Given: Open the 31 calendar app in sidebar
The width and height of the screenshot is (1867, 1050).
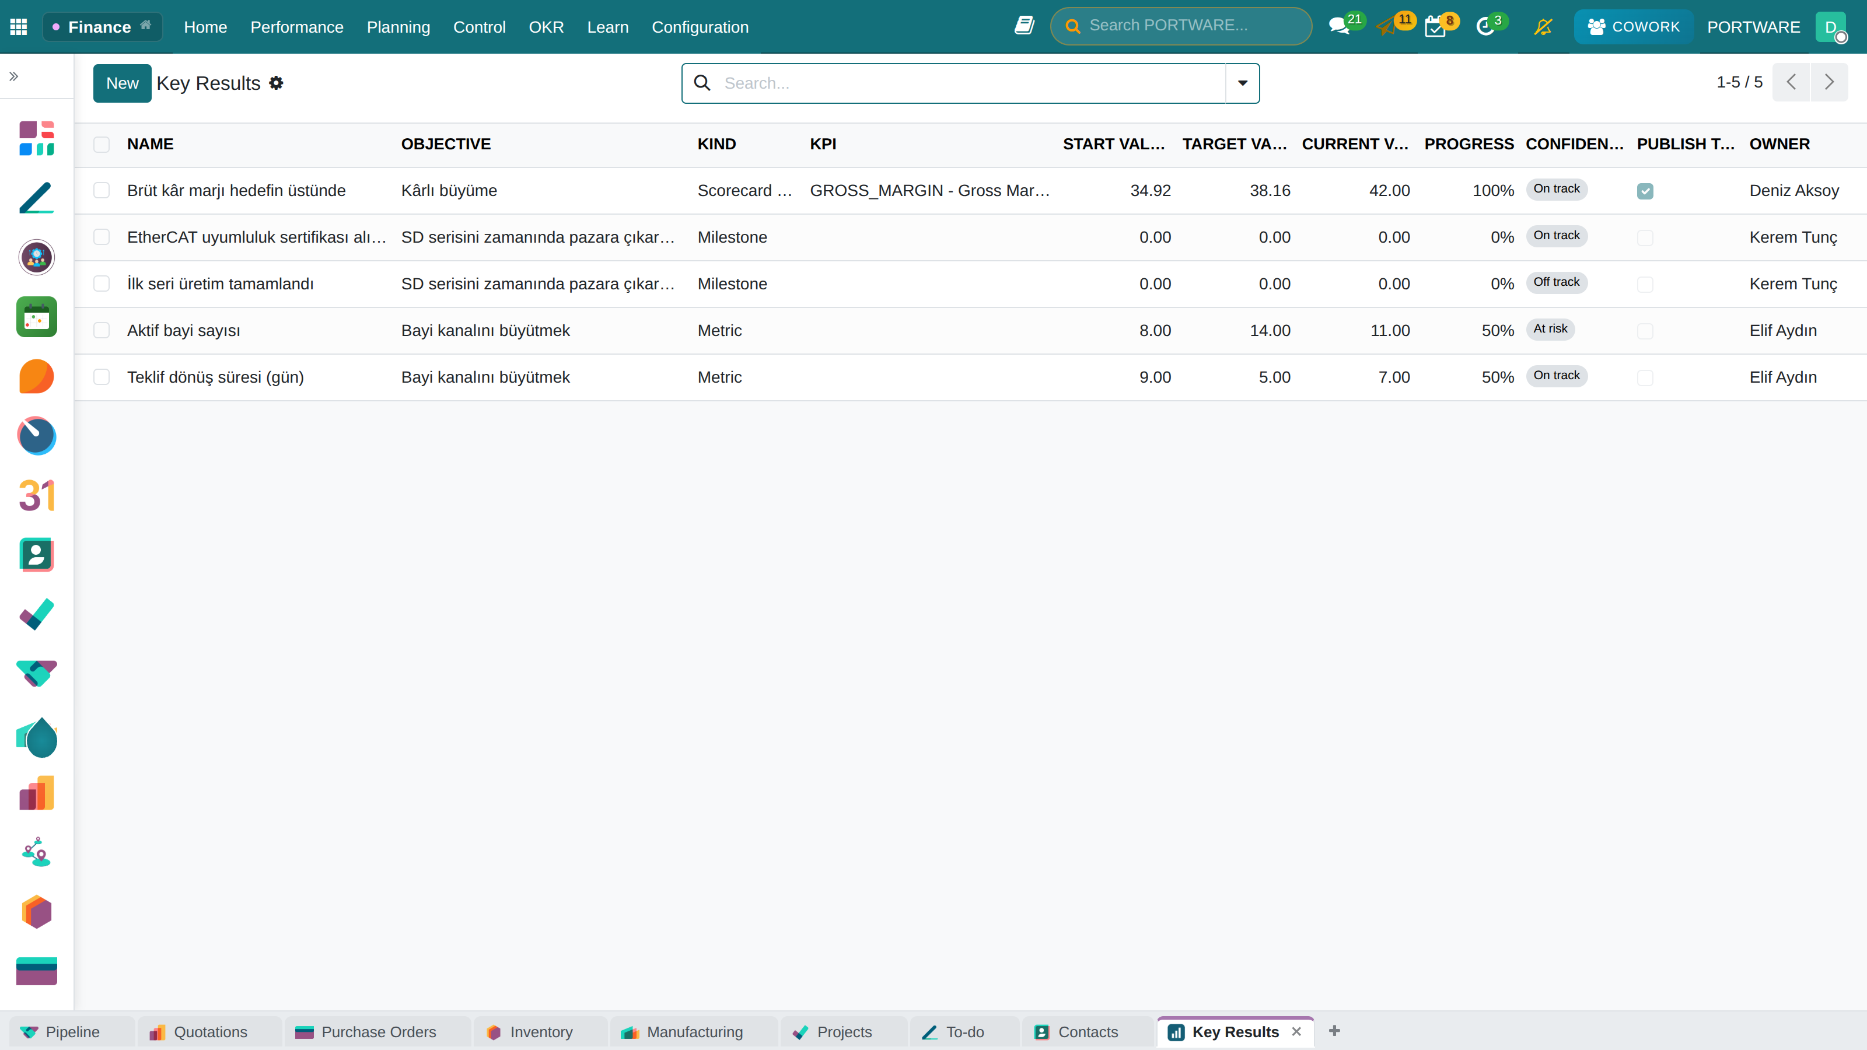Looking at the screenshot, I should coord(36,495).
